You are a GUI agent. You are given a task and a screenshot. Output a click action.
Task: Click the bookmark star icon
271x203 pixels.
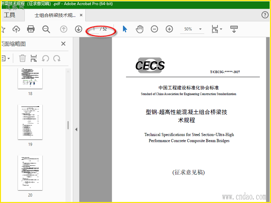(x=3, y=29)
